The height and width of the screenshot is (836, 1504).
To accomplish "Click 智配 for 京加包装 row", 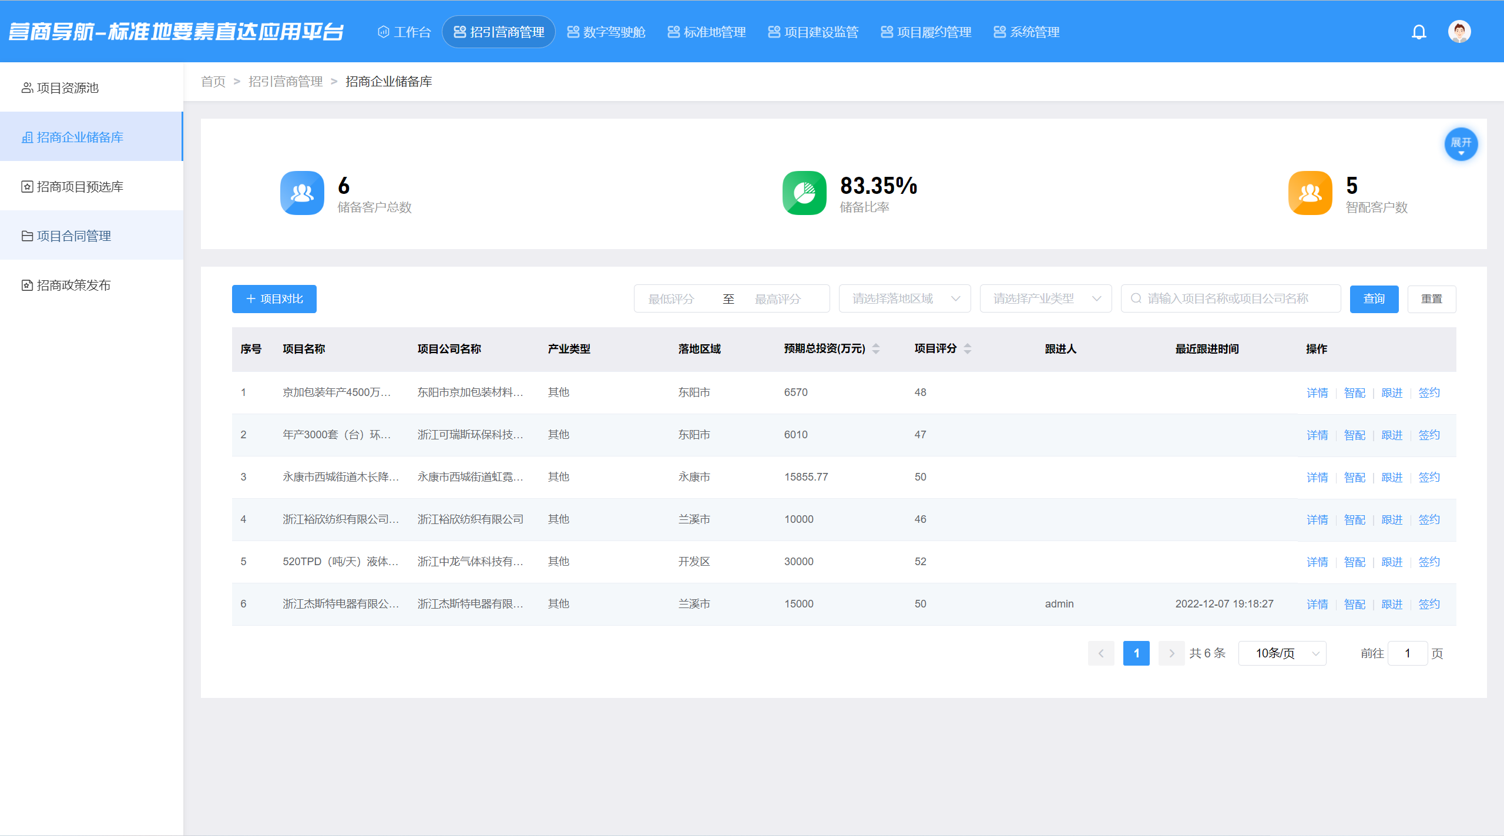I will click(x=1355, y=393).
